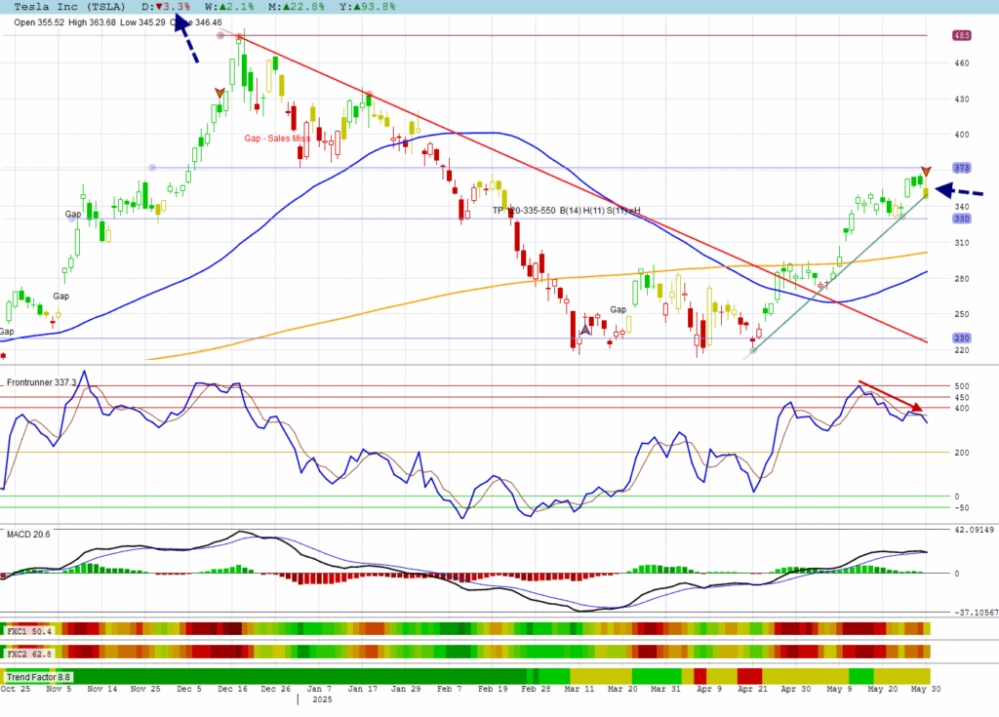
Task: Click the FXC2 62.8 label
Action: (28, 654)
